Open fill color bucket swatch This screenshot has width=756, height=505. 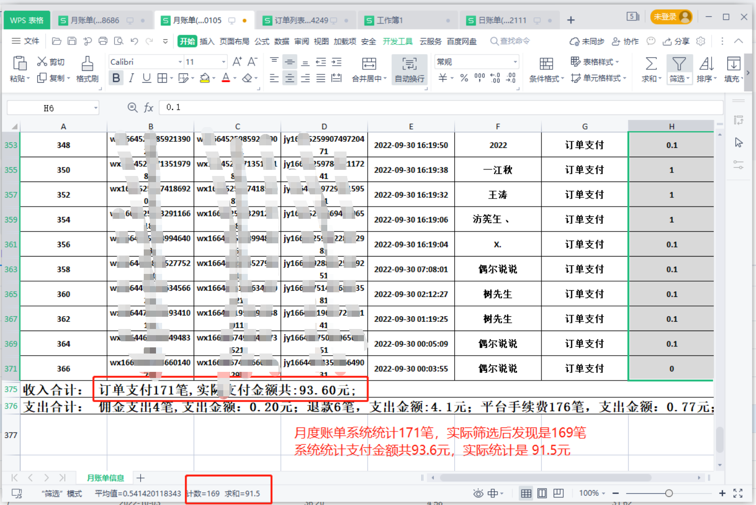tap(204, 78)
